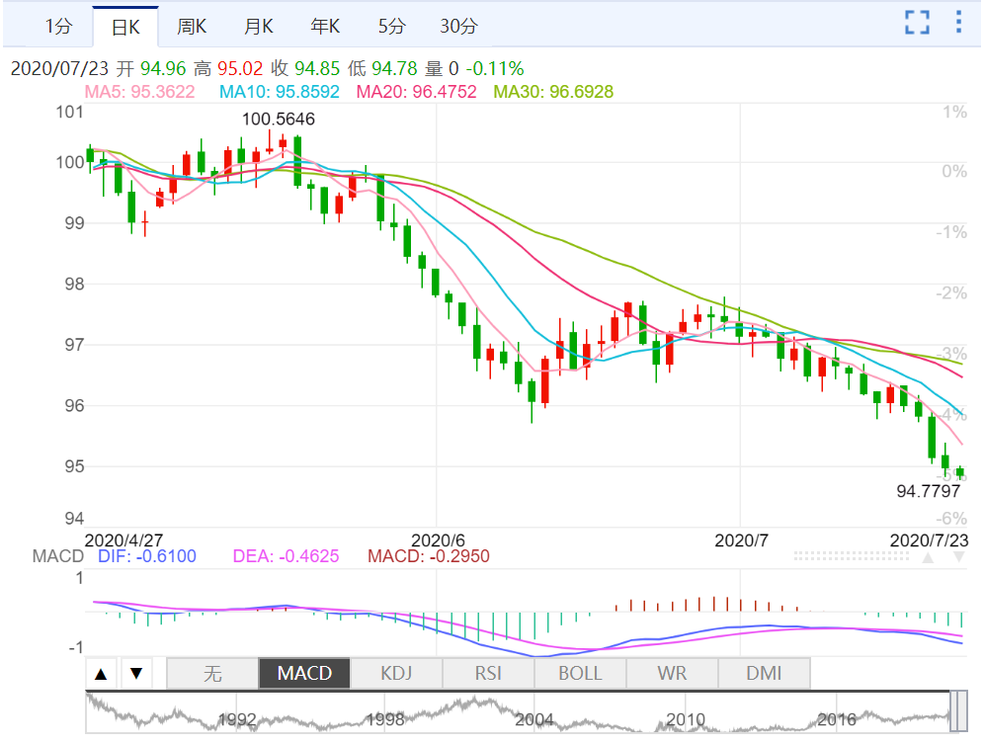Click the MA5: 95.3622 legend label
This screenshot has height=745, width=984.
click(140, 92)
